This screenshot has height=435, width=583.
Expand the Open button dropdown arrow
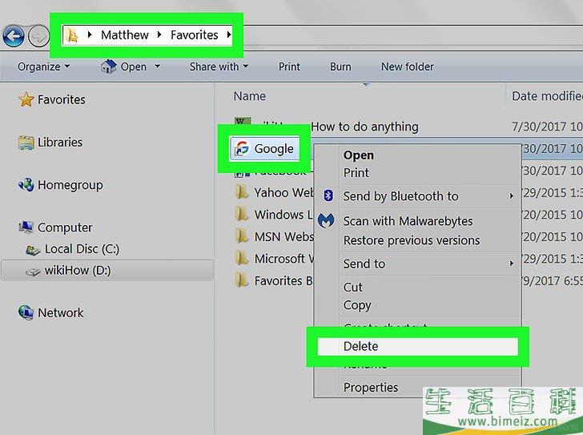coord(157,66)
